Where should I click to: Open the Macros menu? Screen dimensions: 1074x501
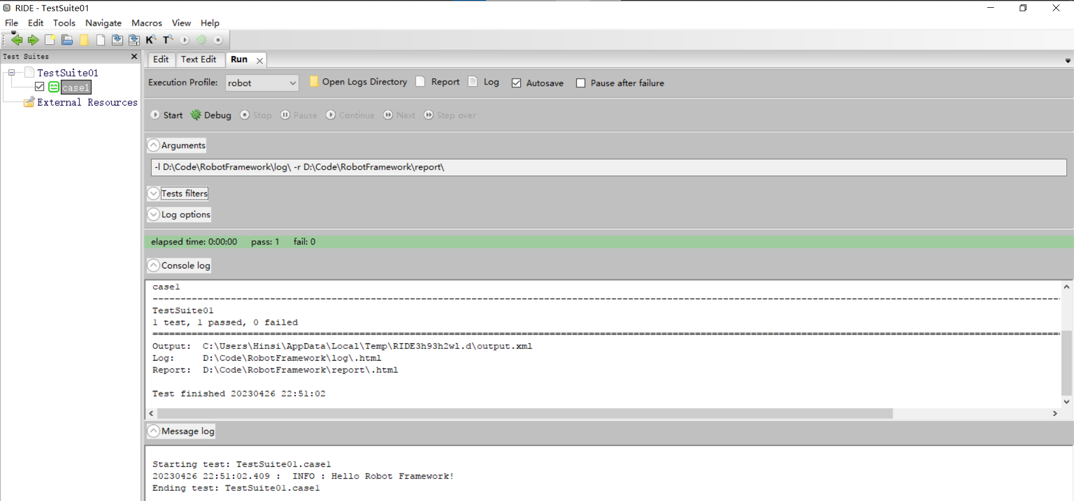[147, 23]
